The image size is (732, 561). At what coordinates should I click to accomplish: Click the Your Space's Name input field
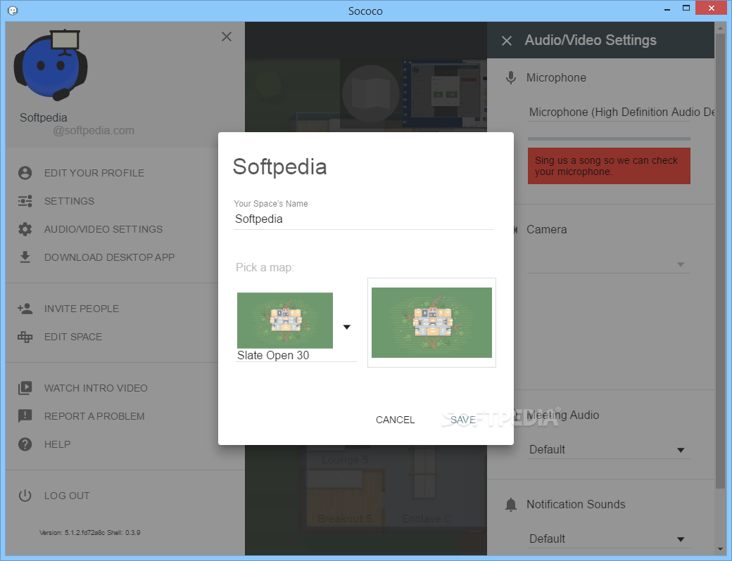click(364, 219)
